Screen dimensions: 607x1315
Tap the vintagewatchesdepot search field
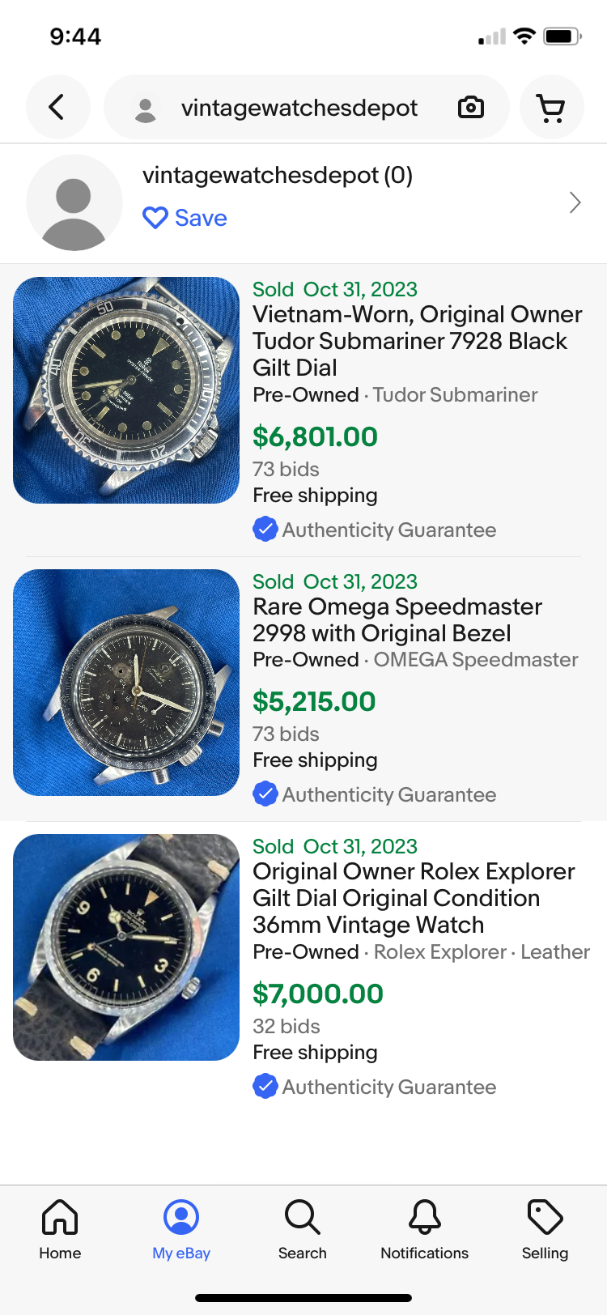pyautogui.click(x=299, y=108)
